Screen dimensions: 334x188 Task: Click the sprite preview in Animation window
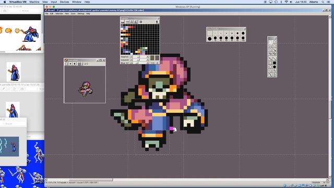tap(86, 89)
